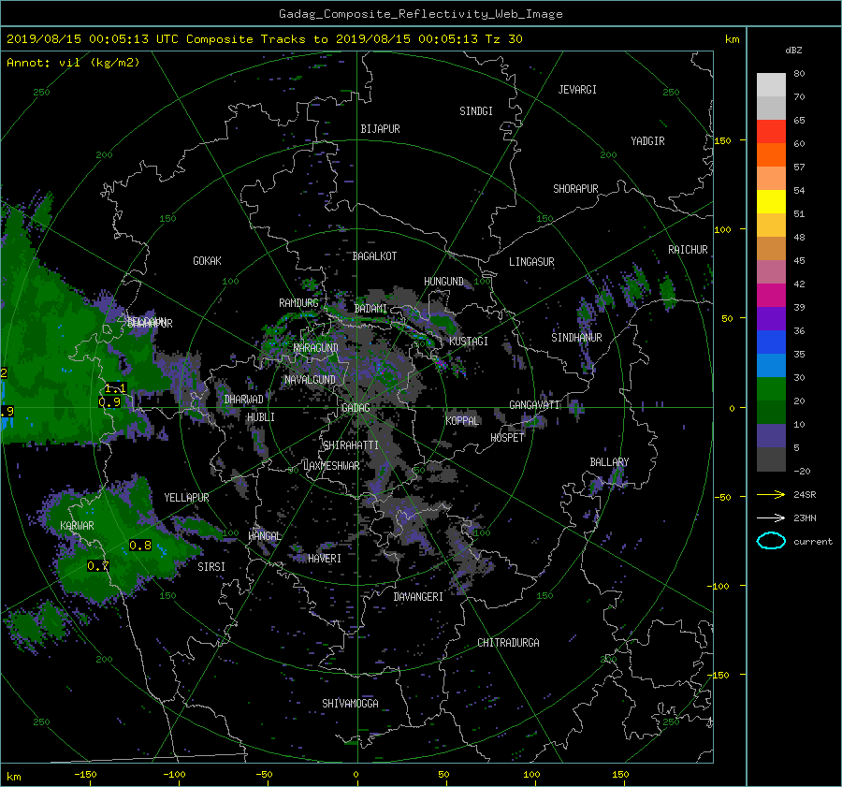Pick the purple 36–39 dBZ color swatch
The image size is (842, 787).
[771, 318]
